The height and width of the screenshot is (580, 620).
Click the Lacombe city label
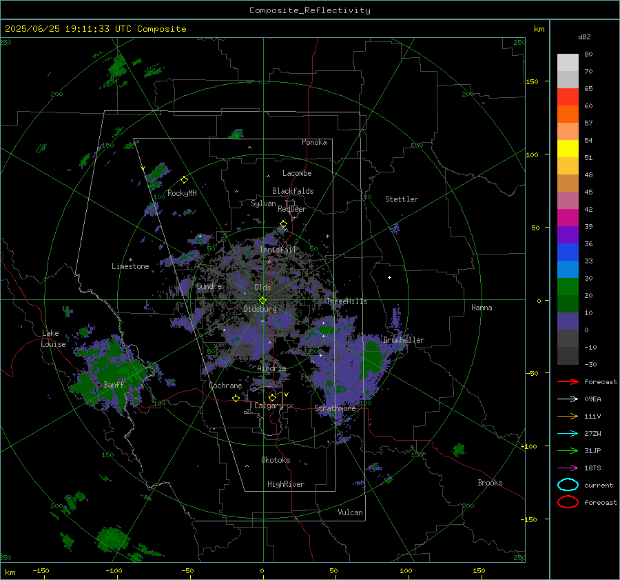[x=297, y=173]
